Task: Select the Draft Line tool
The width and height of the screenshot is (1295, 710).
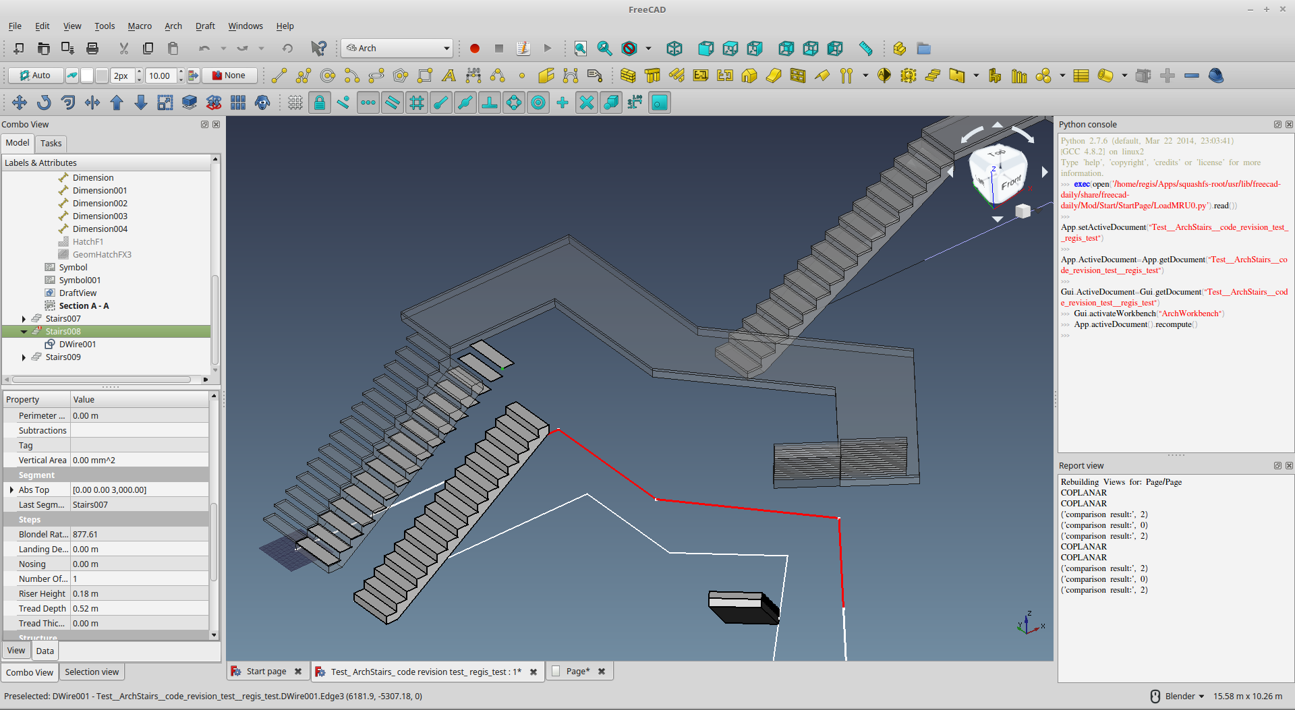Action: 279,76
